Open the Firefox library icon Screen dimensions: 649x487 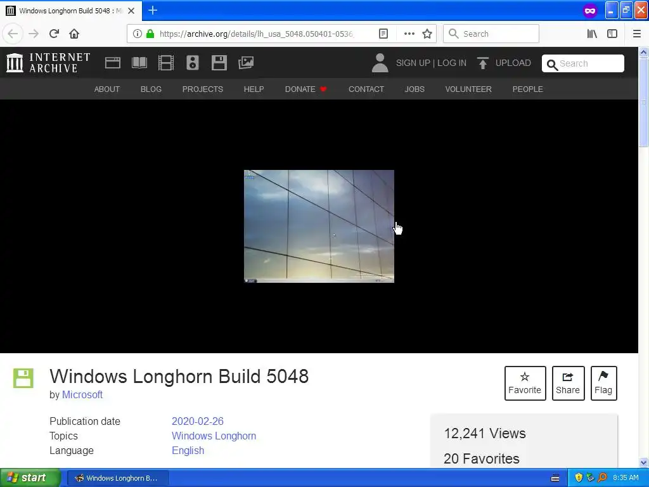[x=592, y=34]
